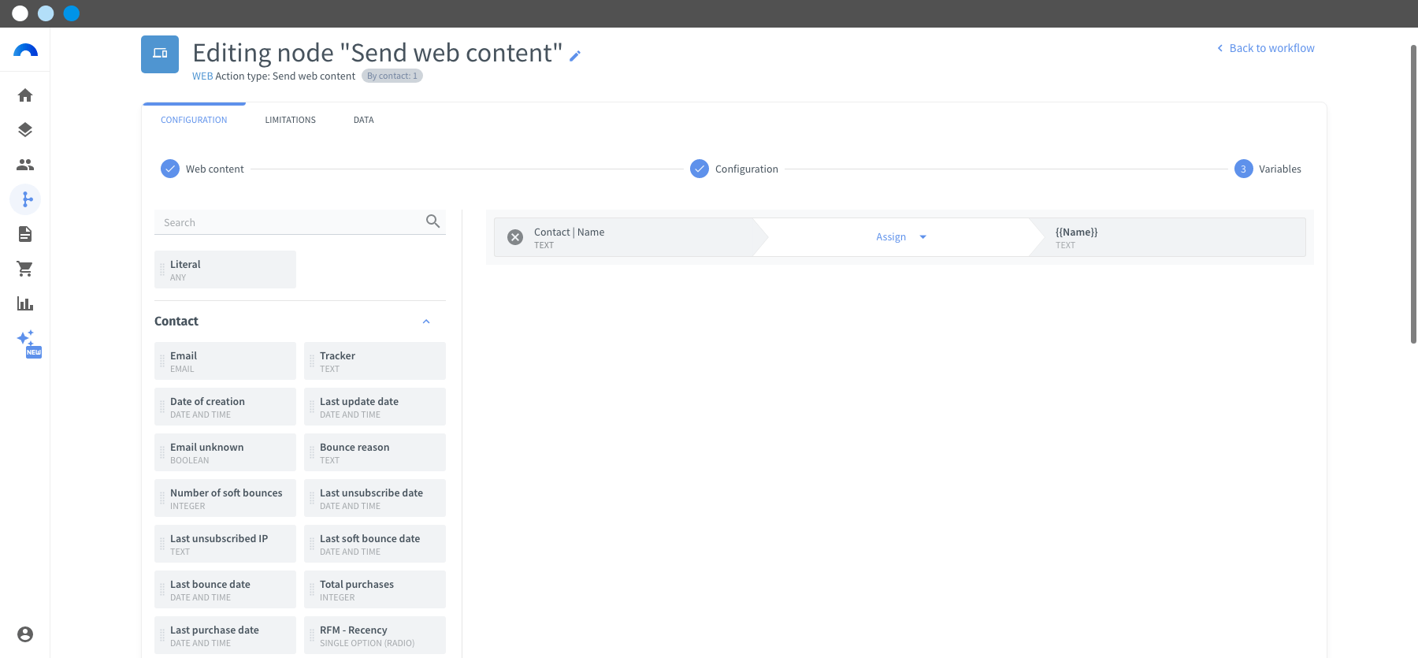Select the Last unsubscribed IP field
The image size is (1418, 658).
pyautogui.click(x=225, y=544)
